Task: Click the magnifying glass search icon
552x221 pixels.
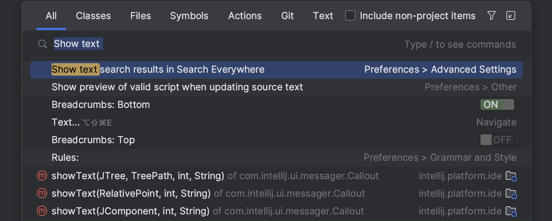Action: coord(42,44)
